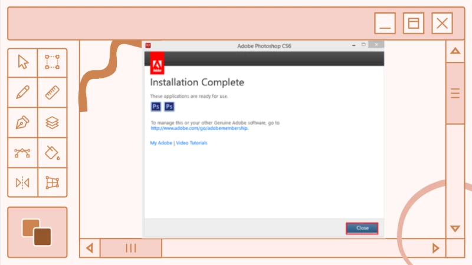Open the adobe.com/go/adobemembership link
Viewport: 472px width, 265px height.
tap(199, 128)
